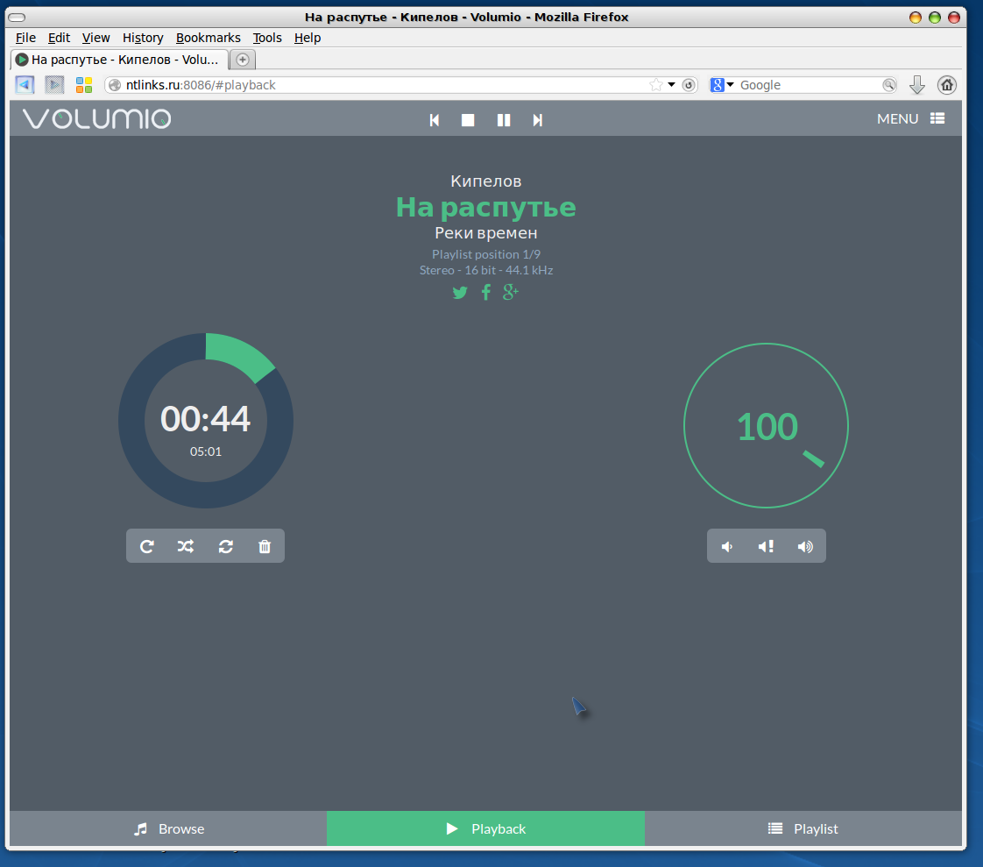Open a new browser tab

point(243,60)
